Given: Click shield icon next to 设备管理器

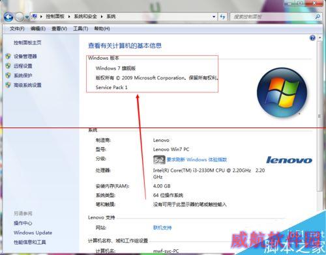Looking at the screenshot, I should pyautogui.click(x=8, y=57).
